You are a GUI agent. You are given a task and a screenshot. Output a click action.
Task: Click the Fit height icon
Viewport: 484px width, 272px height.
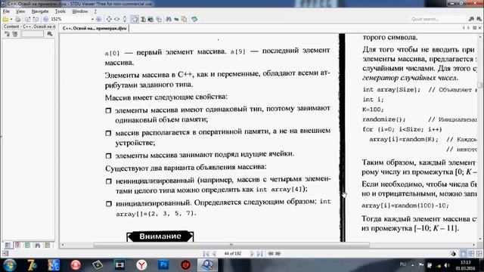[x=124, y=19]
